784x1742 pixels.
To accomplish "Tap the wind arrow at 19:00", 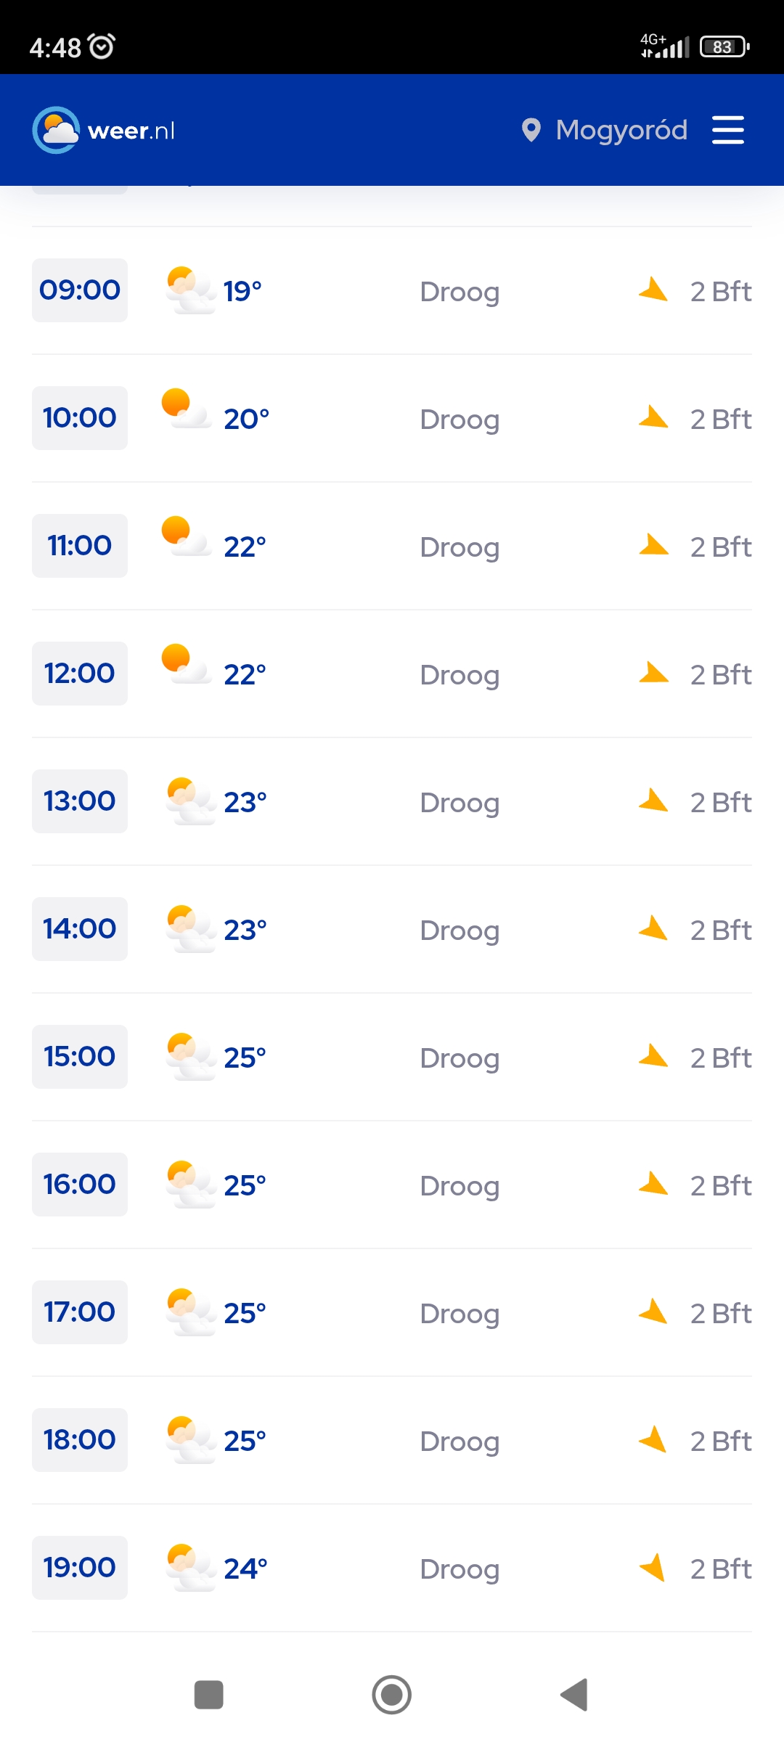I will (653, 1567).
